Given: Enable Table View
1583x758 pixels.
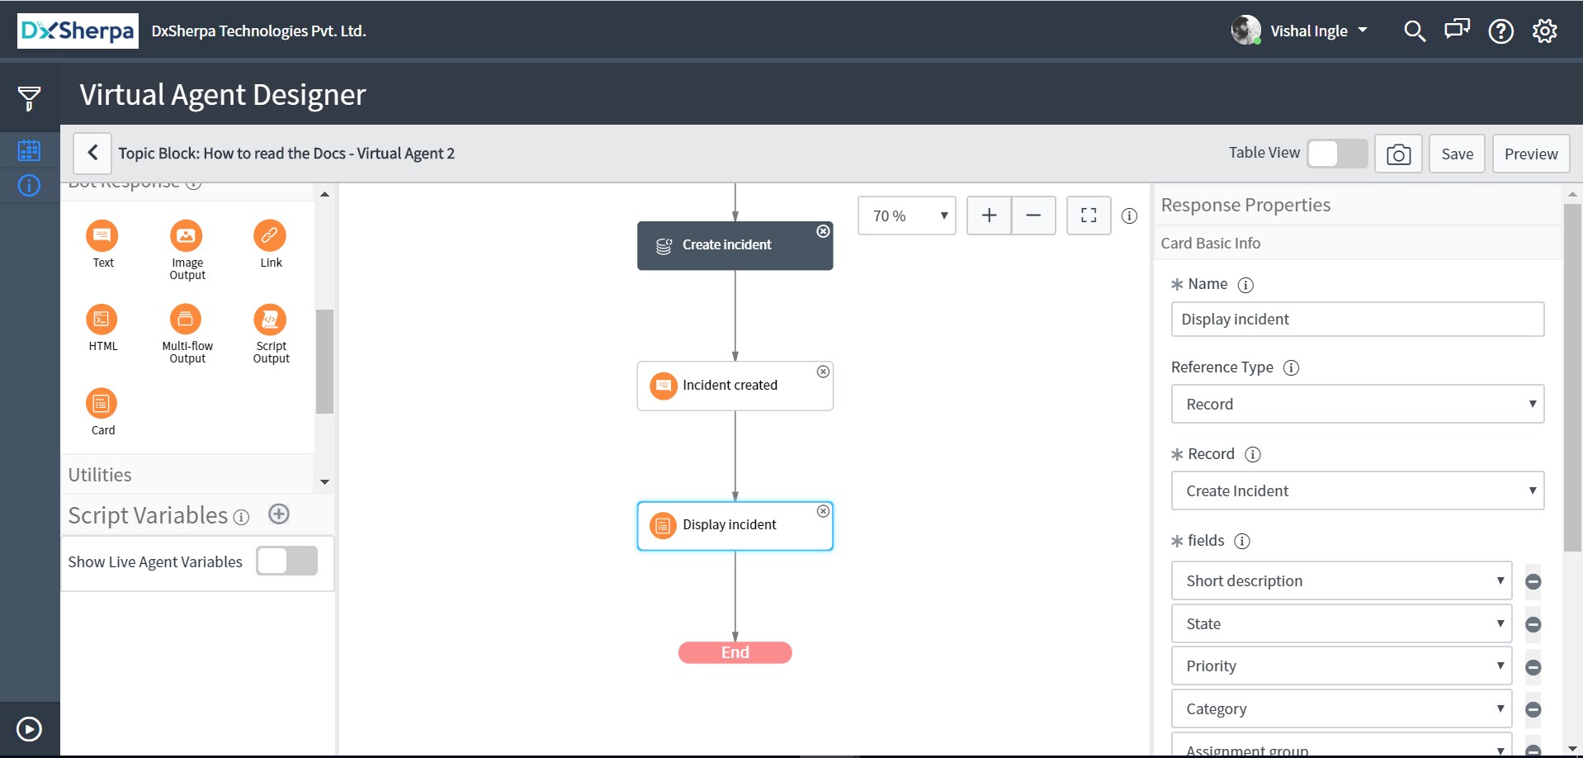Looking at the screenshot, I should point(1336,154).
